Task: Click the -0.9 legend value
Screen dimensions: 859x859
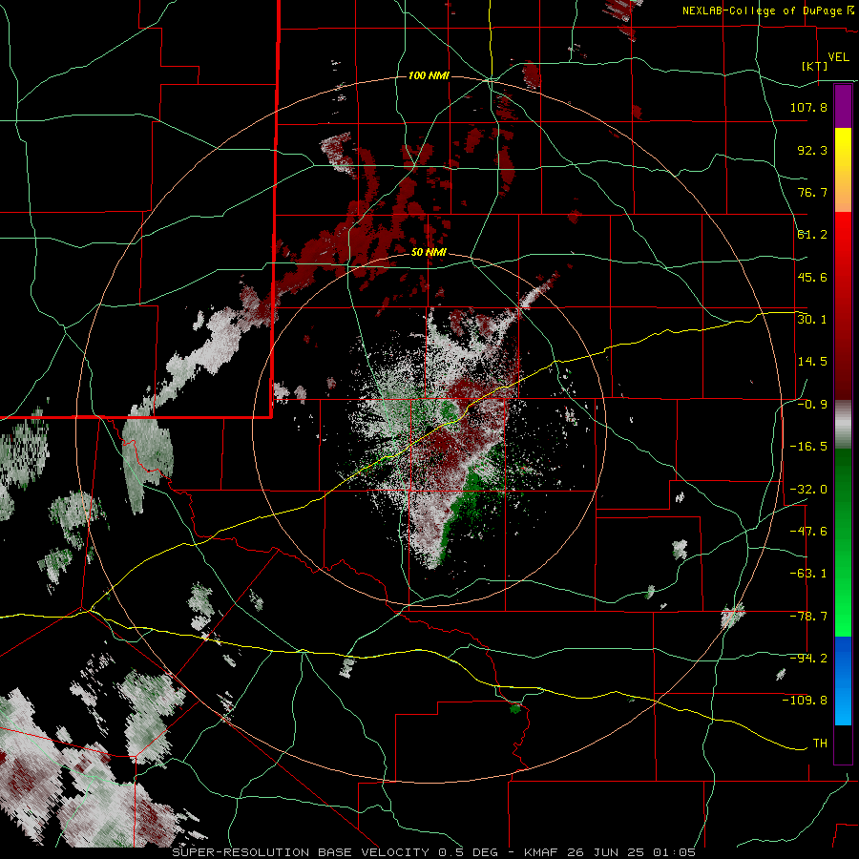Action: pyautogui.click(x=812, y=405)
